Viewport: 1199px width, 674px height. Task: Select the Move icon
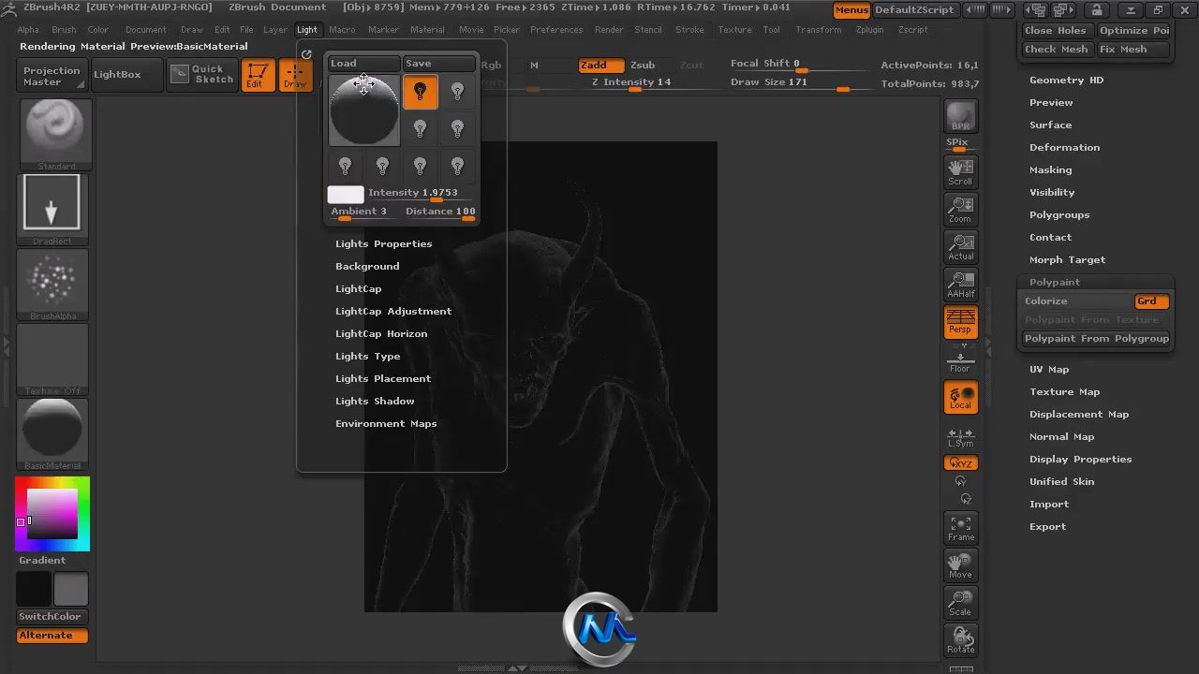[x=960, y=564]
